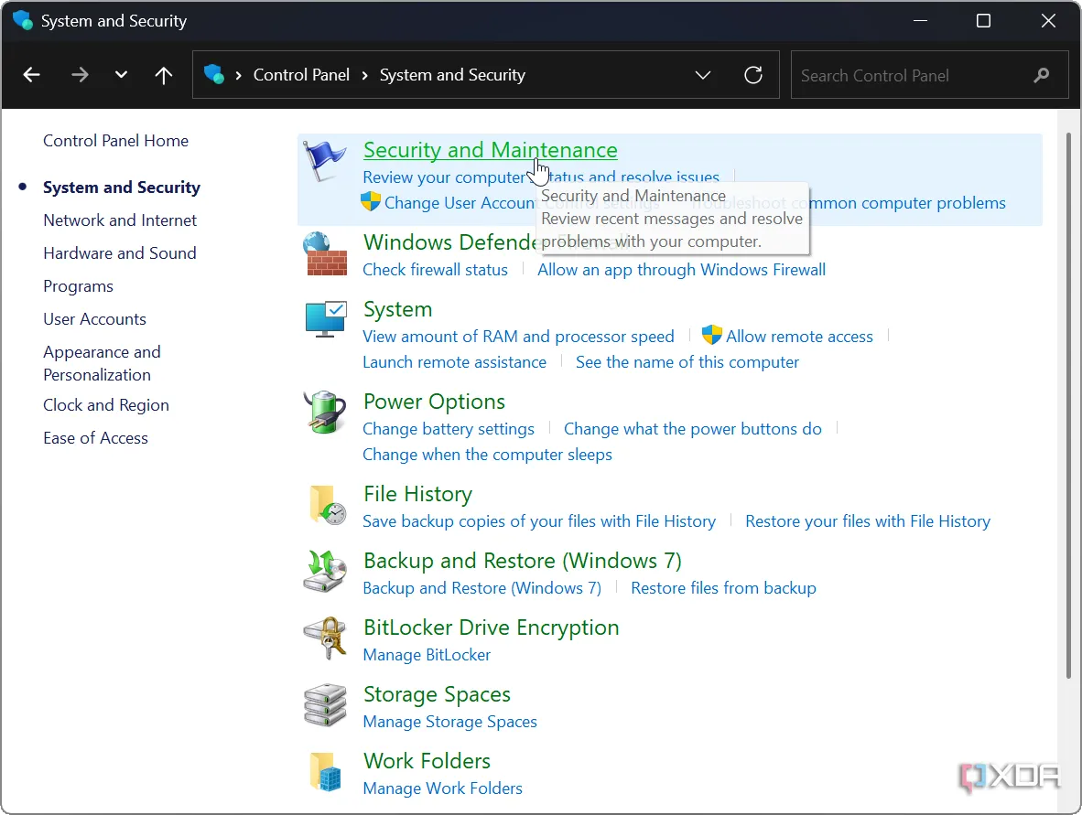Click the title bar System and Security icon
1082x815 pixels.
coord(23,21)
